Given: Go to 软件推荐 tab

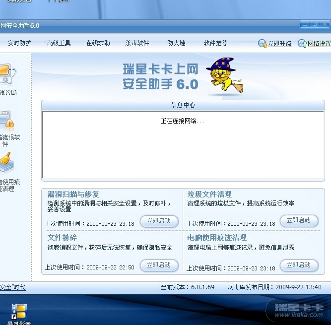Looking at the screenshot, I should (215, 43).
